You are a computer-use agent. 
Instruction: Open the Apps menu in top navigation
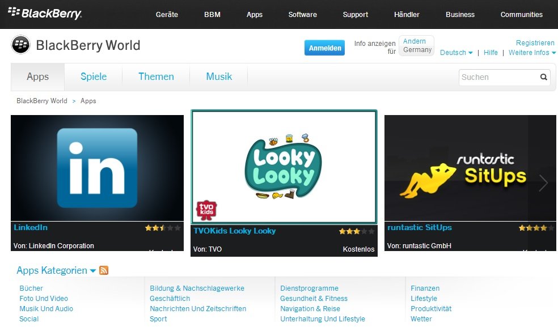[x=255, y=15]
